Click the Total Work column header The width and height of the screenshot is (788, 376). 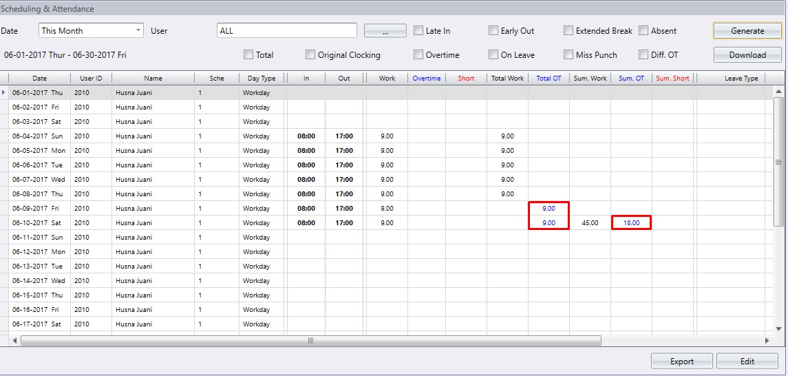tap(508, 79)
